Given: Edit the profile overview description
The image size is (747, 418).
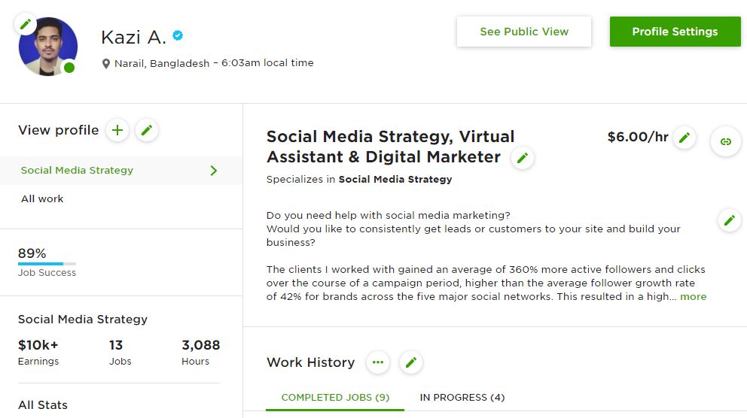Looking at the screenshot, I should pyautogui.click(x=728, y=220).
